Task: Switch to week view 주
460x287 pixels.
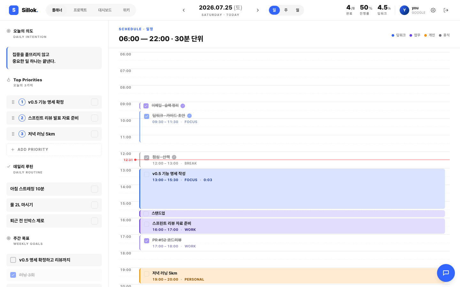Action: pyautogui.click(x=286, y=10)
